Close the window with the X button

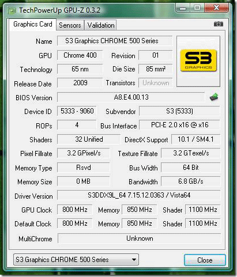click(x=217, y=8)
